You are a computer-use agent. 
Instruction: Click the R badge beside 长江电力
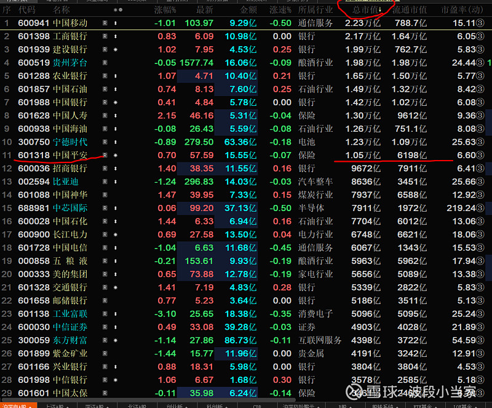point(105,234)
